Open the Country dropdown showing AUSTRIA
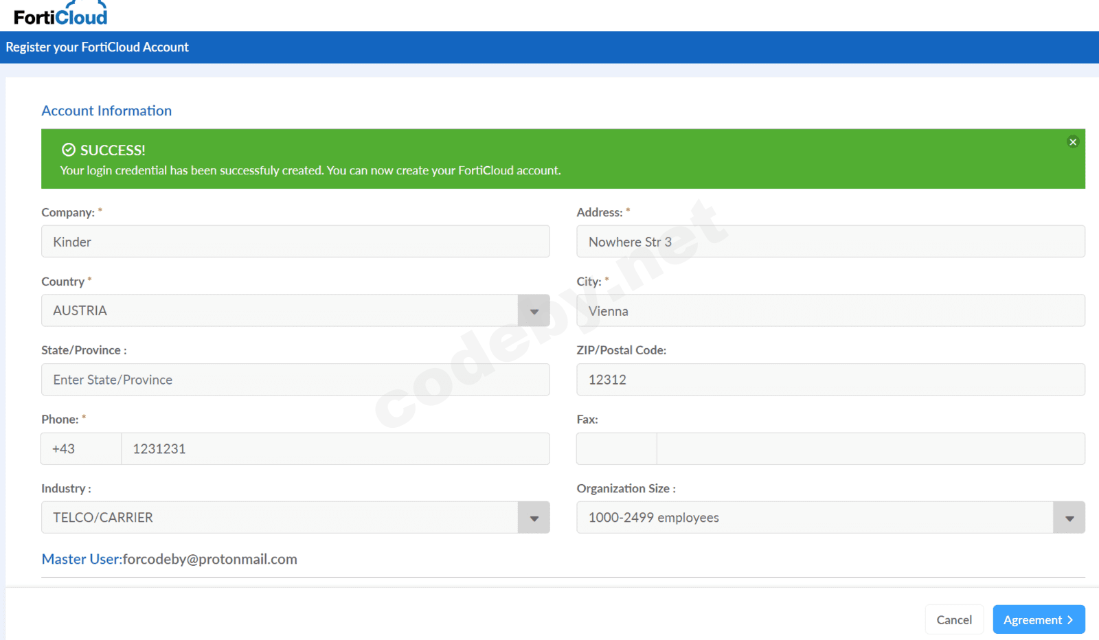 pos(534,310)
